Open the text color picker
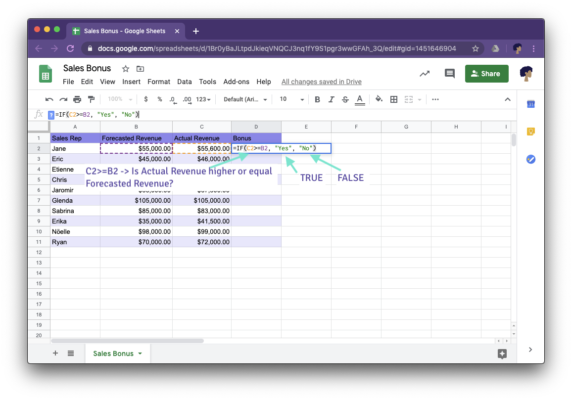 pos(360,99)
